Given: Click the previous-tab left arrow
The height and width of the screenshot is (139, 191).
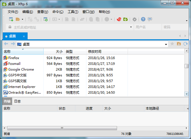Looking at the screenshot, I should pos(180,36).
